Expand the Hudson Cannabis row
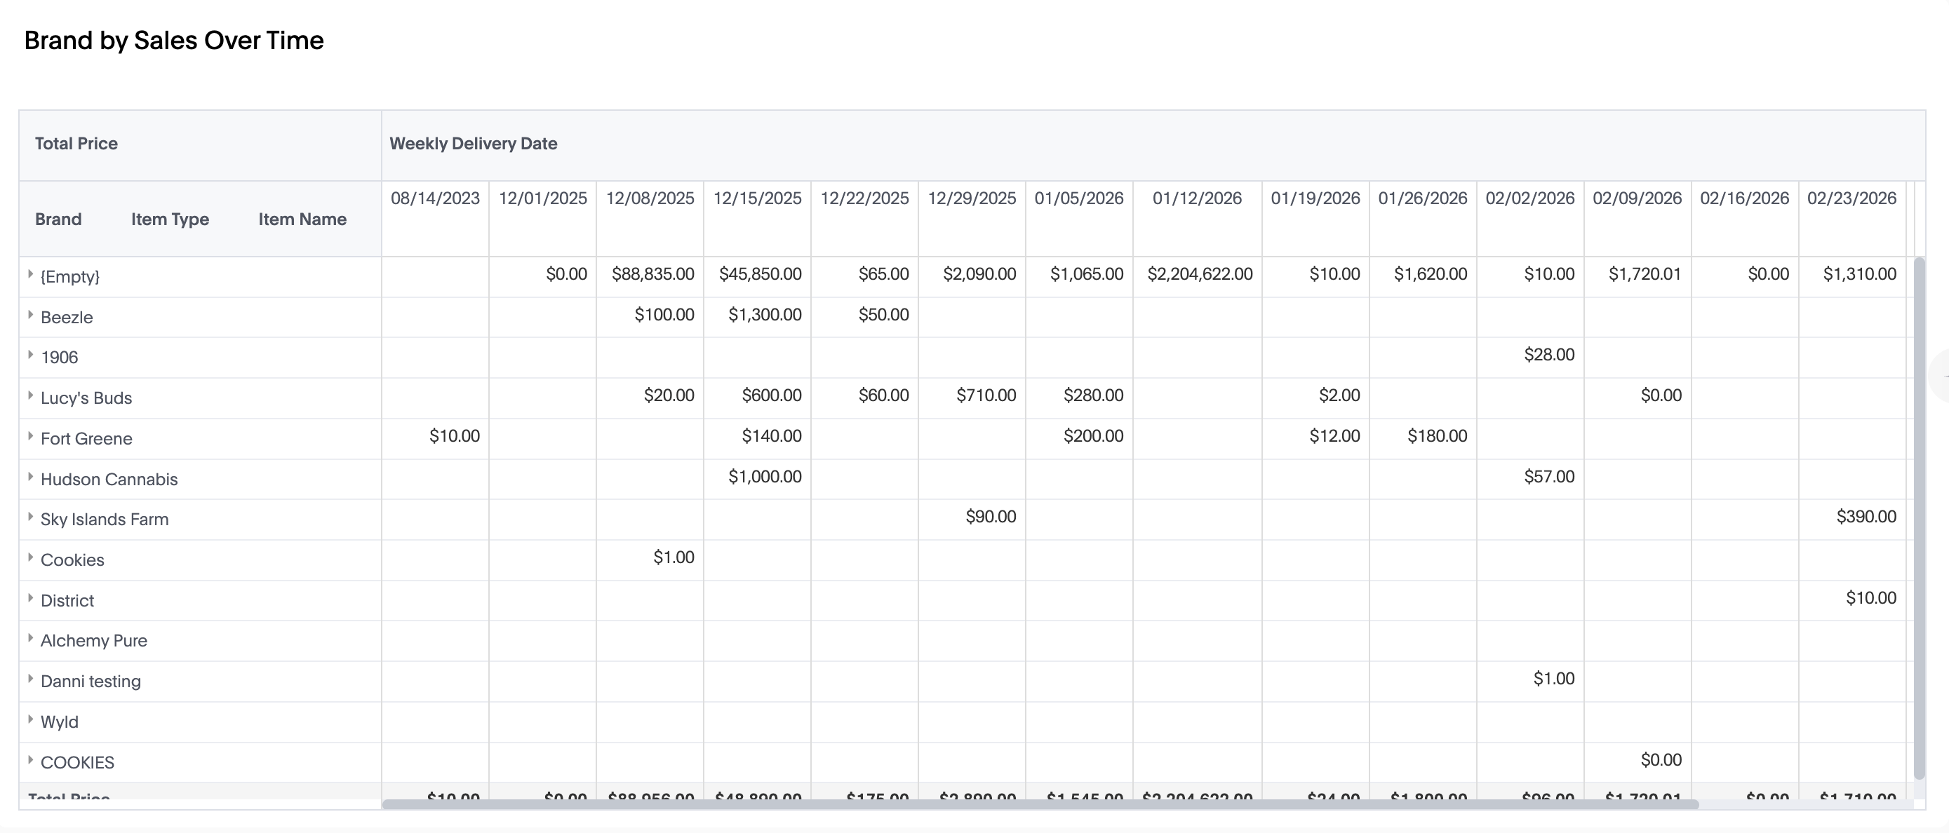 pyautogui.click(x=30, y=477)
